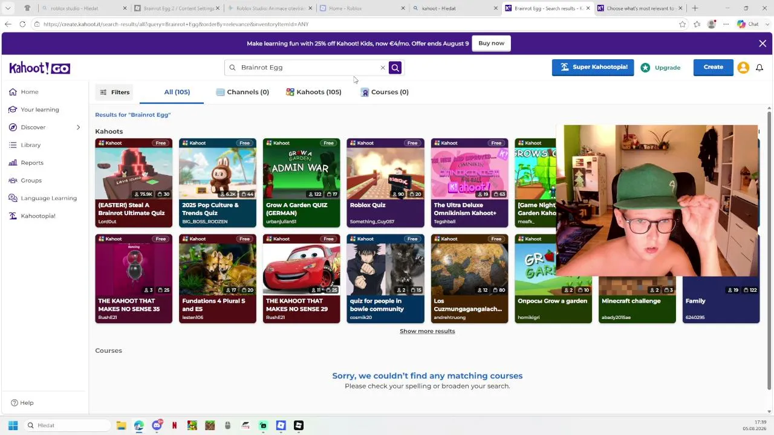Click creator name BIG_BOSS_RODZEN

(x=205, y=222)
